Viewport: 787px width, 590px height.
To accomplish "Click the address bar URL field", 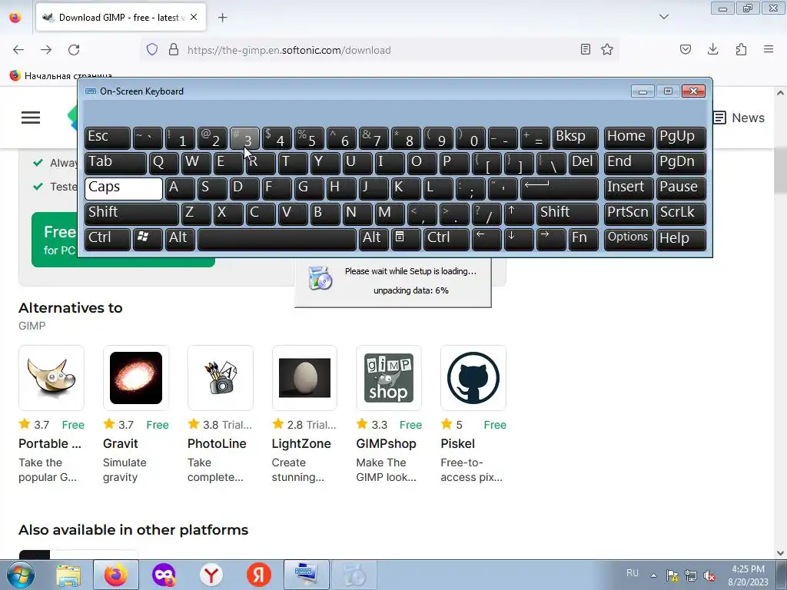I will (x=381, y=50).
